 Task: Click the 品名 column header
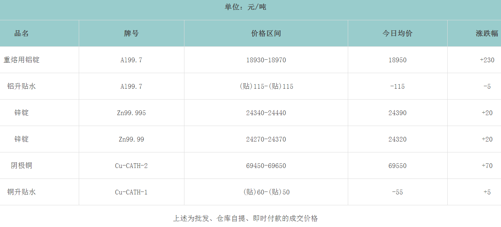tap(21, 33)
